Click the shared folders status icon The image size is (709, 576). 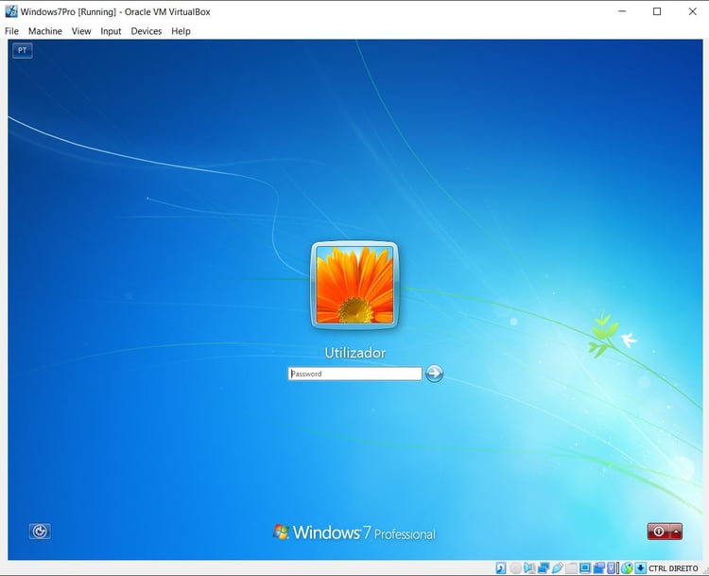click(571, 567)
